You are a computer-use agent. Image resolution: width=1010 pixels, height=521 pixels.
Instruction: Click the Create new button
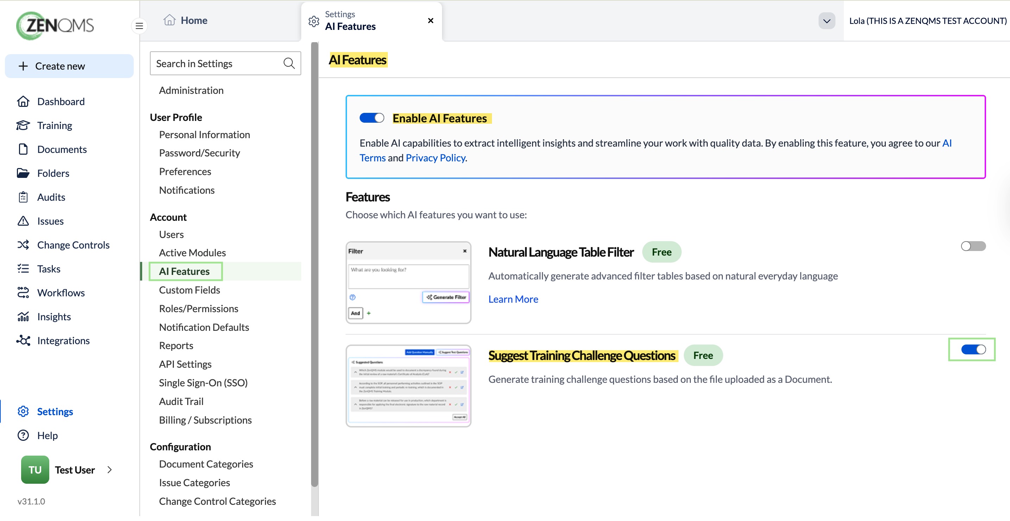click(x=69, y=66)
